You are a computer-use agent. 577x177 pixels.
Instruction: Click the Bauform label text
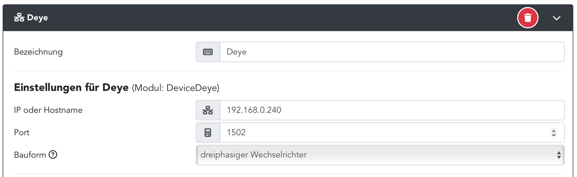[x=30, y=155]
